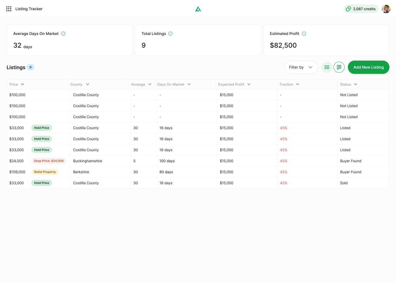Click the Relist Property tag

click(x=45, y=172)
